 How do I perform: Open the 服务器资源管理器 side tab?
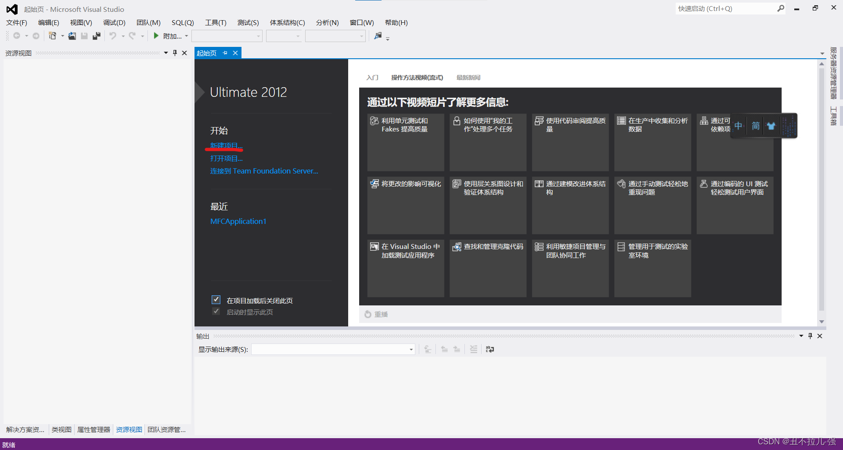click(x=833, y=73)
